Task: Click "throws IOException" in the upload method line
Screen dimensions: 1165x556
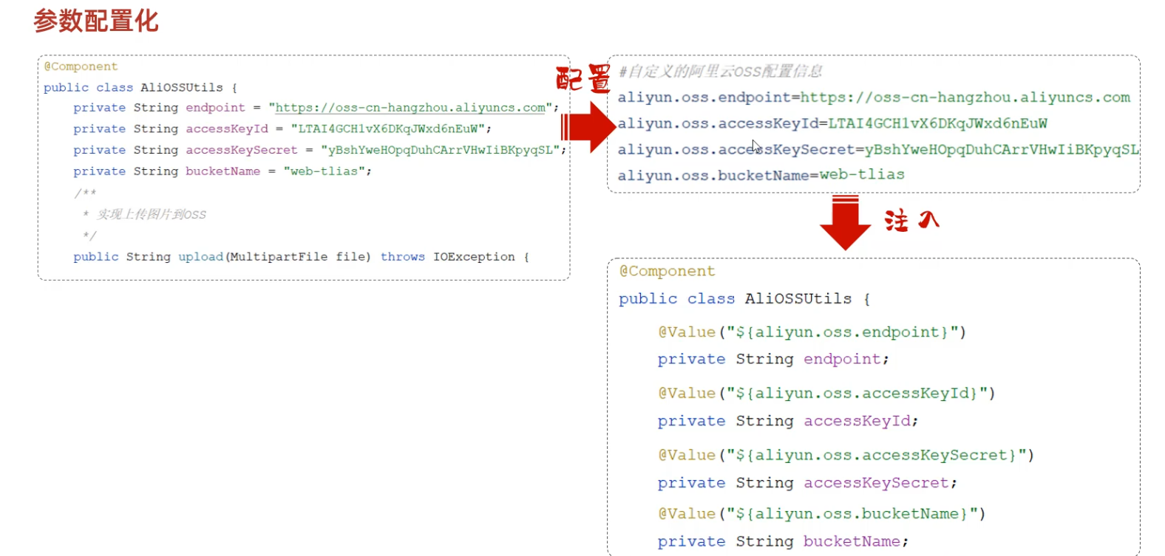Action: (447, 257)
